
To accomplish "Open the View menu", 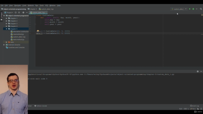I will [x=11, y=5].
